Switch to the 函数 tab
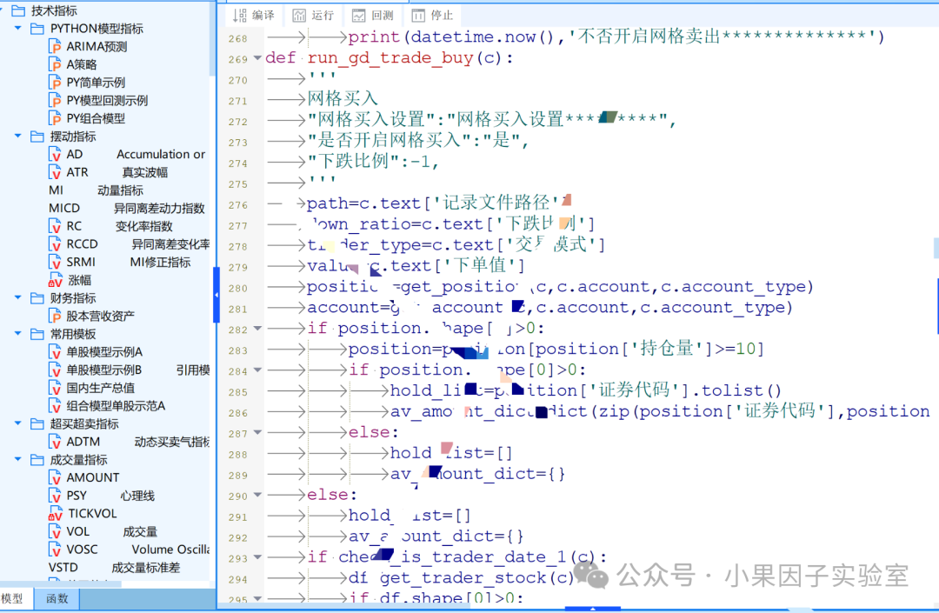Viewport: 939px width, 613px height. click(x=57, y=598)
